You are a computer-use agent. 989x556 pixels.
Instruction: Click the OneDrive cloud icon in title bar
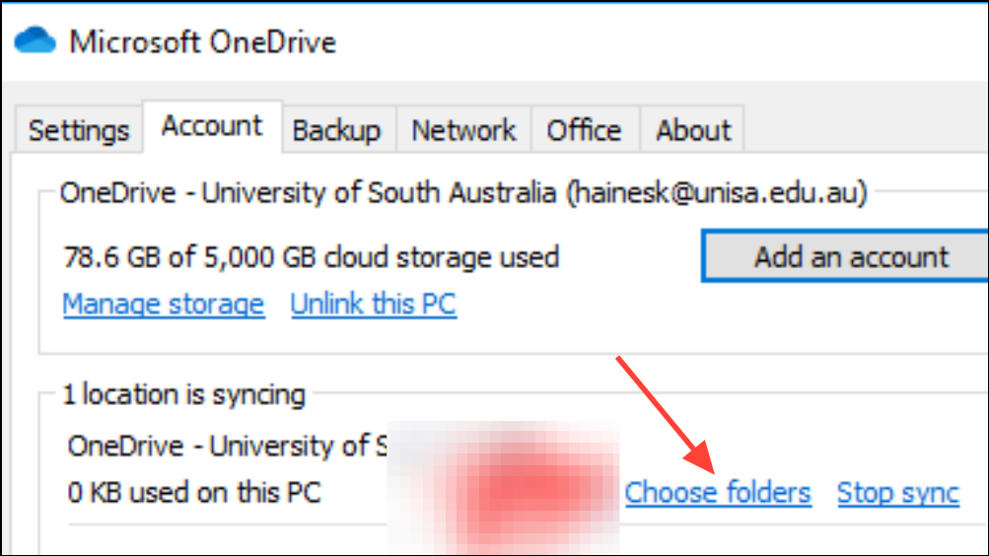pyautogui.click(x=35, y=40)
